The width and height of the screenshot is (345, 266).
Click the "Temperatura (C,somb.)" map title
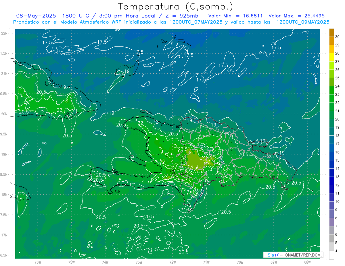(x=176, y=7)
